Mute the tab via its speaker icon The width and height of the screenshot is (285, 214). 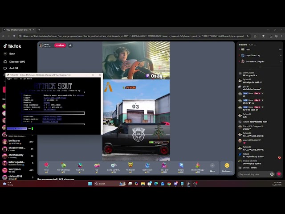point(30,30)
